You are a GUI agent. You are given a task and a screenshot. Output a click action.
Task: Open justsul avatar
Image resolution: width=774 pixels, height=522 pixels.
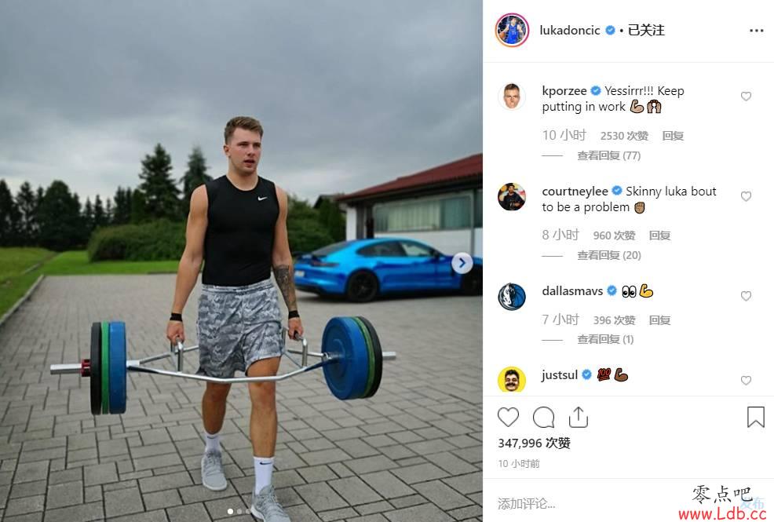point(511,380)
